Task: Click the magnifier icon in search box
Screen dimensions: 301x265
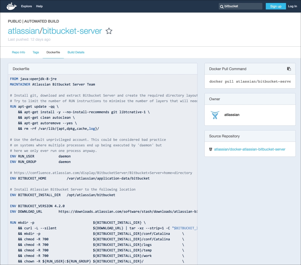Action: coord(222,6)
